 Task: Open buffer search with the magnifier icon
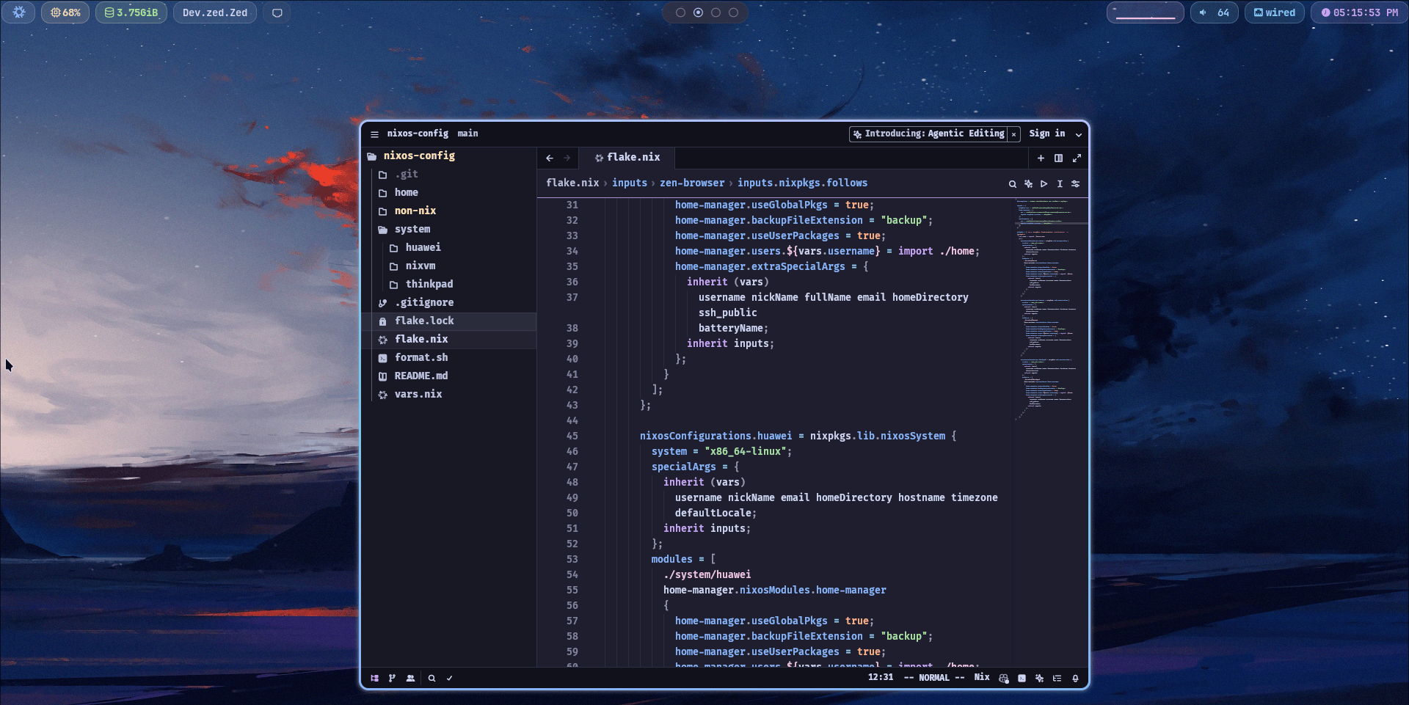pyautogui.click(x=1013, y=183)
